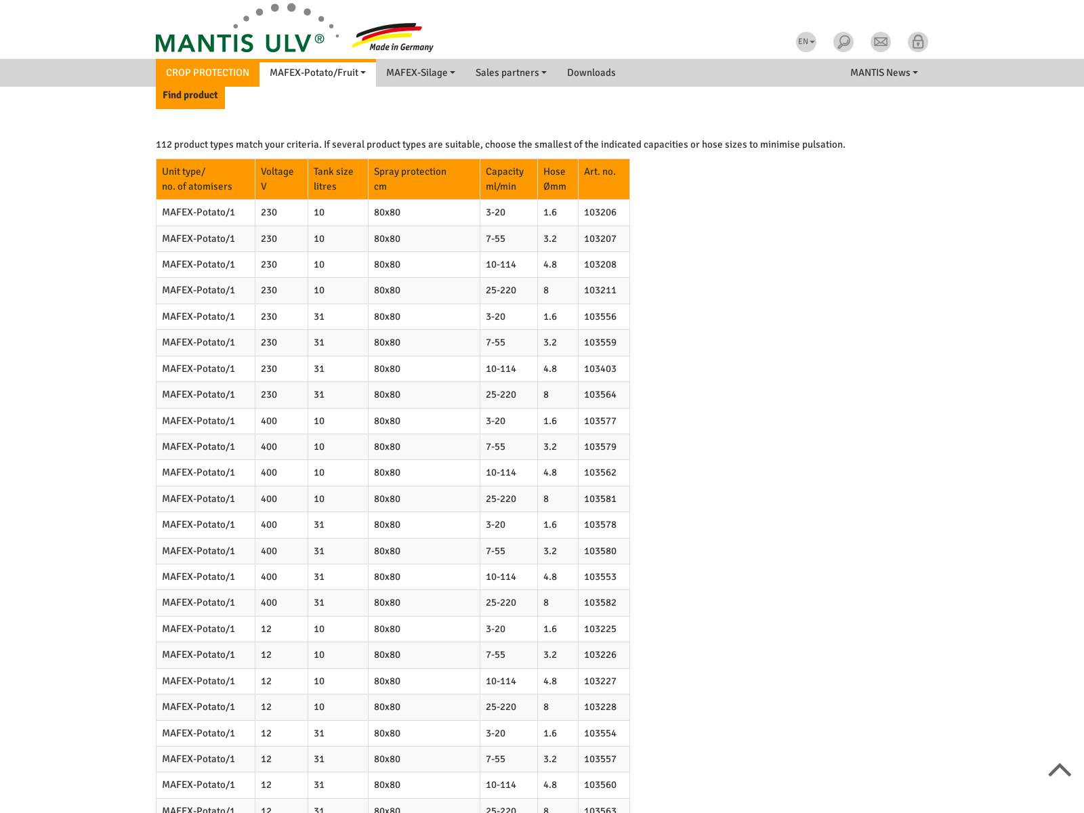The image size is (1084, 813).
Task: Open the EN language dropdown
Action: click(806, 42)
